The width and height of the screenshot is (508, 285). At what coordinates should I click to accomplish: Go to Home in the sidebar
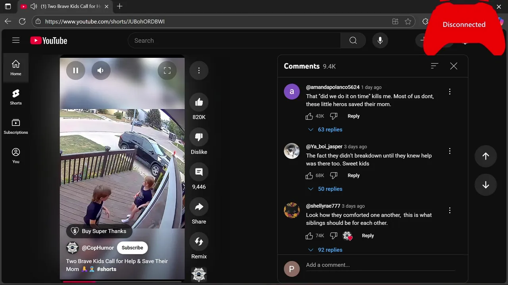coord(16,68)
